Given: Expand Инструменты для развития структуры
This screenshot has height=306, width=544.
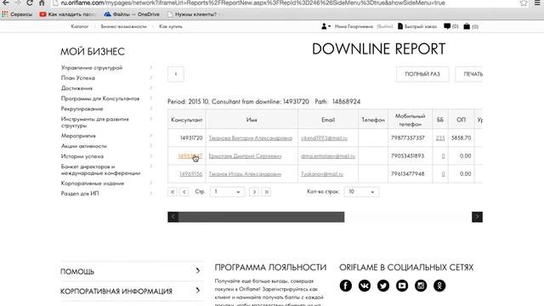Looking at the screenshot, I should tap(106, 122).
